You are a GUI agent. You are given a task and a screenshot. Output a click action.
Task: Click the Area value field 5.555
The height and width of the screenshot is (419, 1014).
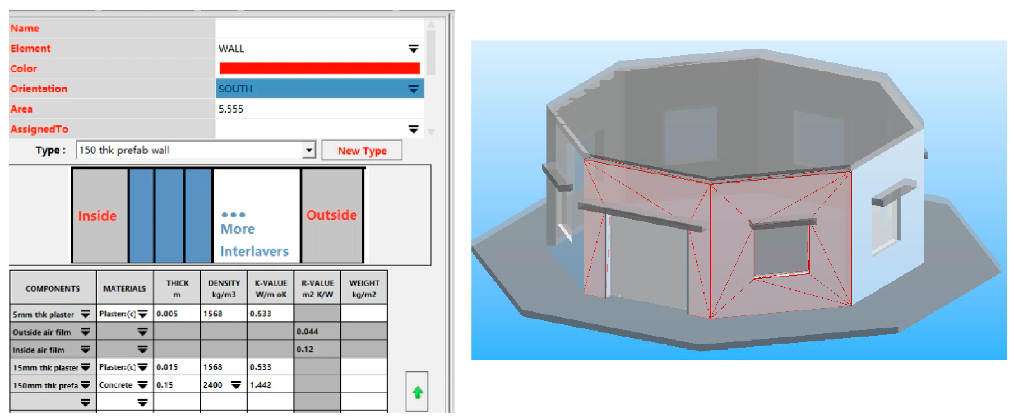pyautogui.click(x=320, y=109)
